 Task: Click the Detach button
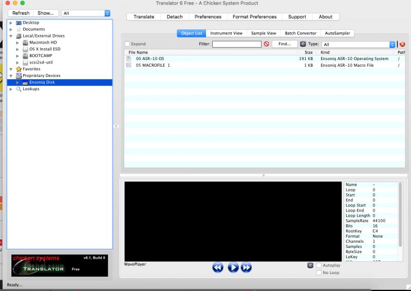(x=175, y=17)
